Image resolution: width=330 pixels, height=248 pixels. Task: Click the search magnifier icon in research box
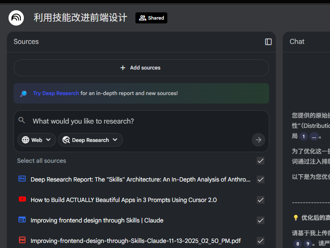(22, 121)
